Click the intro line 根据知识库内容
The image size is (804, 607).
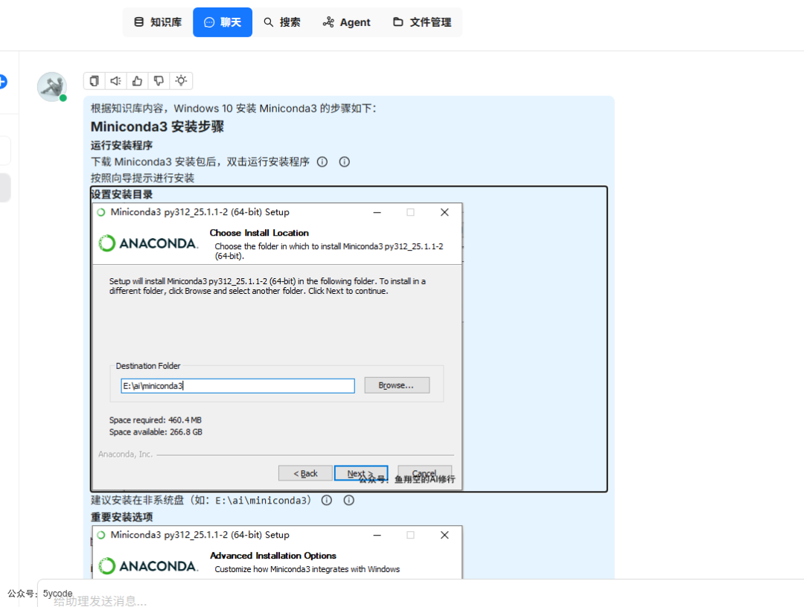[233, 109]
